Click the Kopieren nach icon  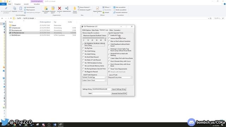point(53,8)
